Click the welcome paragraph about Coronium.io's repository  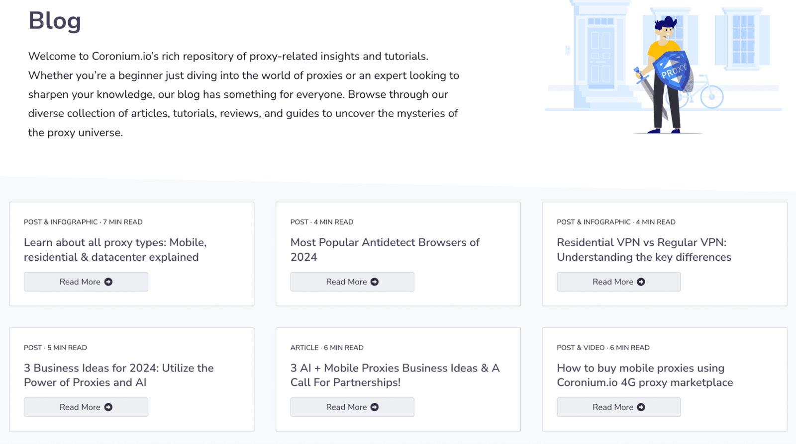tap(244, 94)
